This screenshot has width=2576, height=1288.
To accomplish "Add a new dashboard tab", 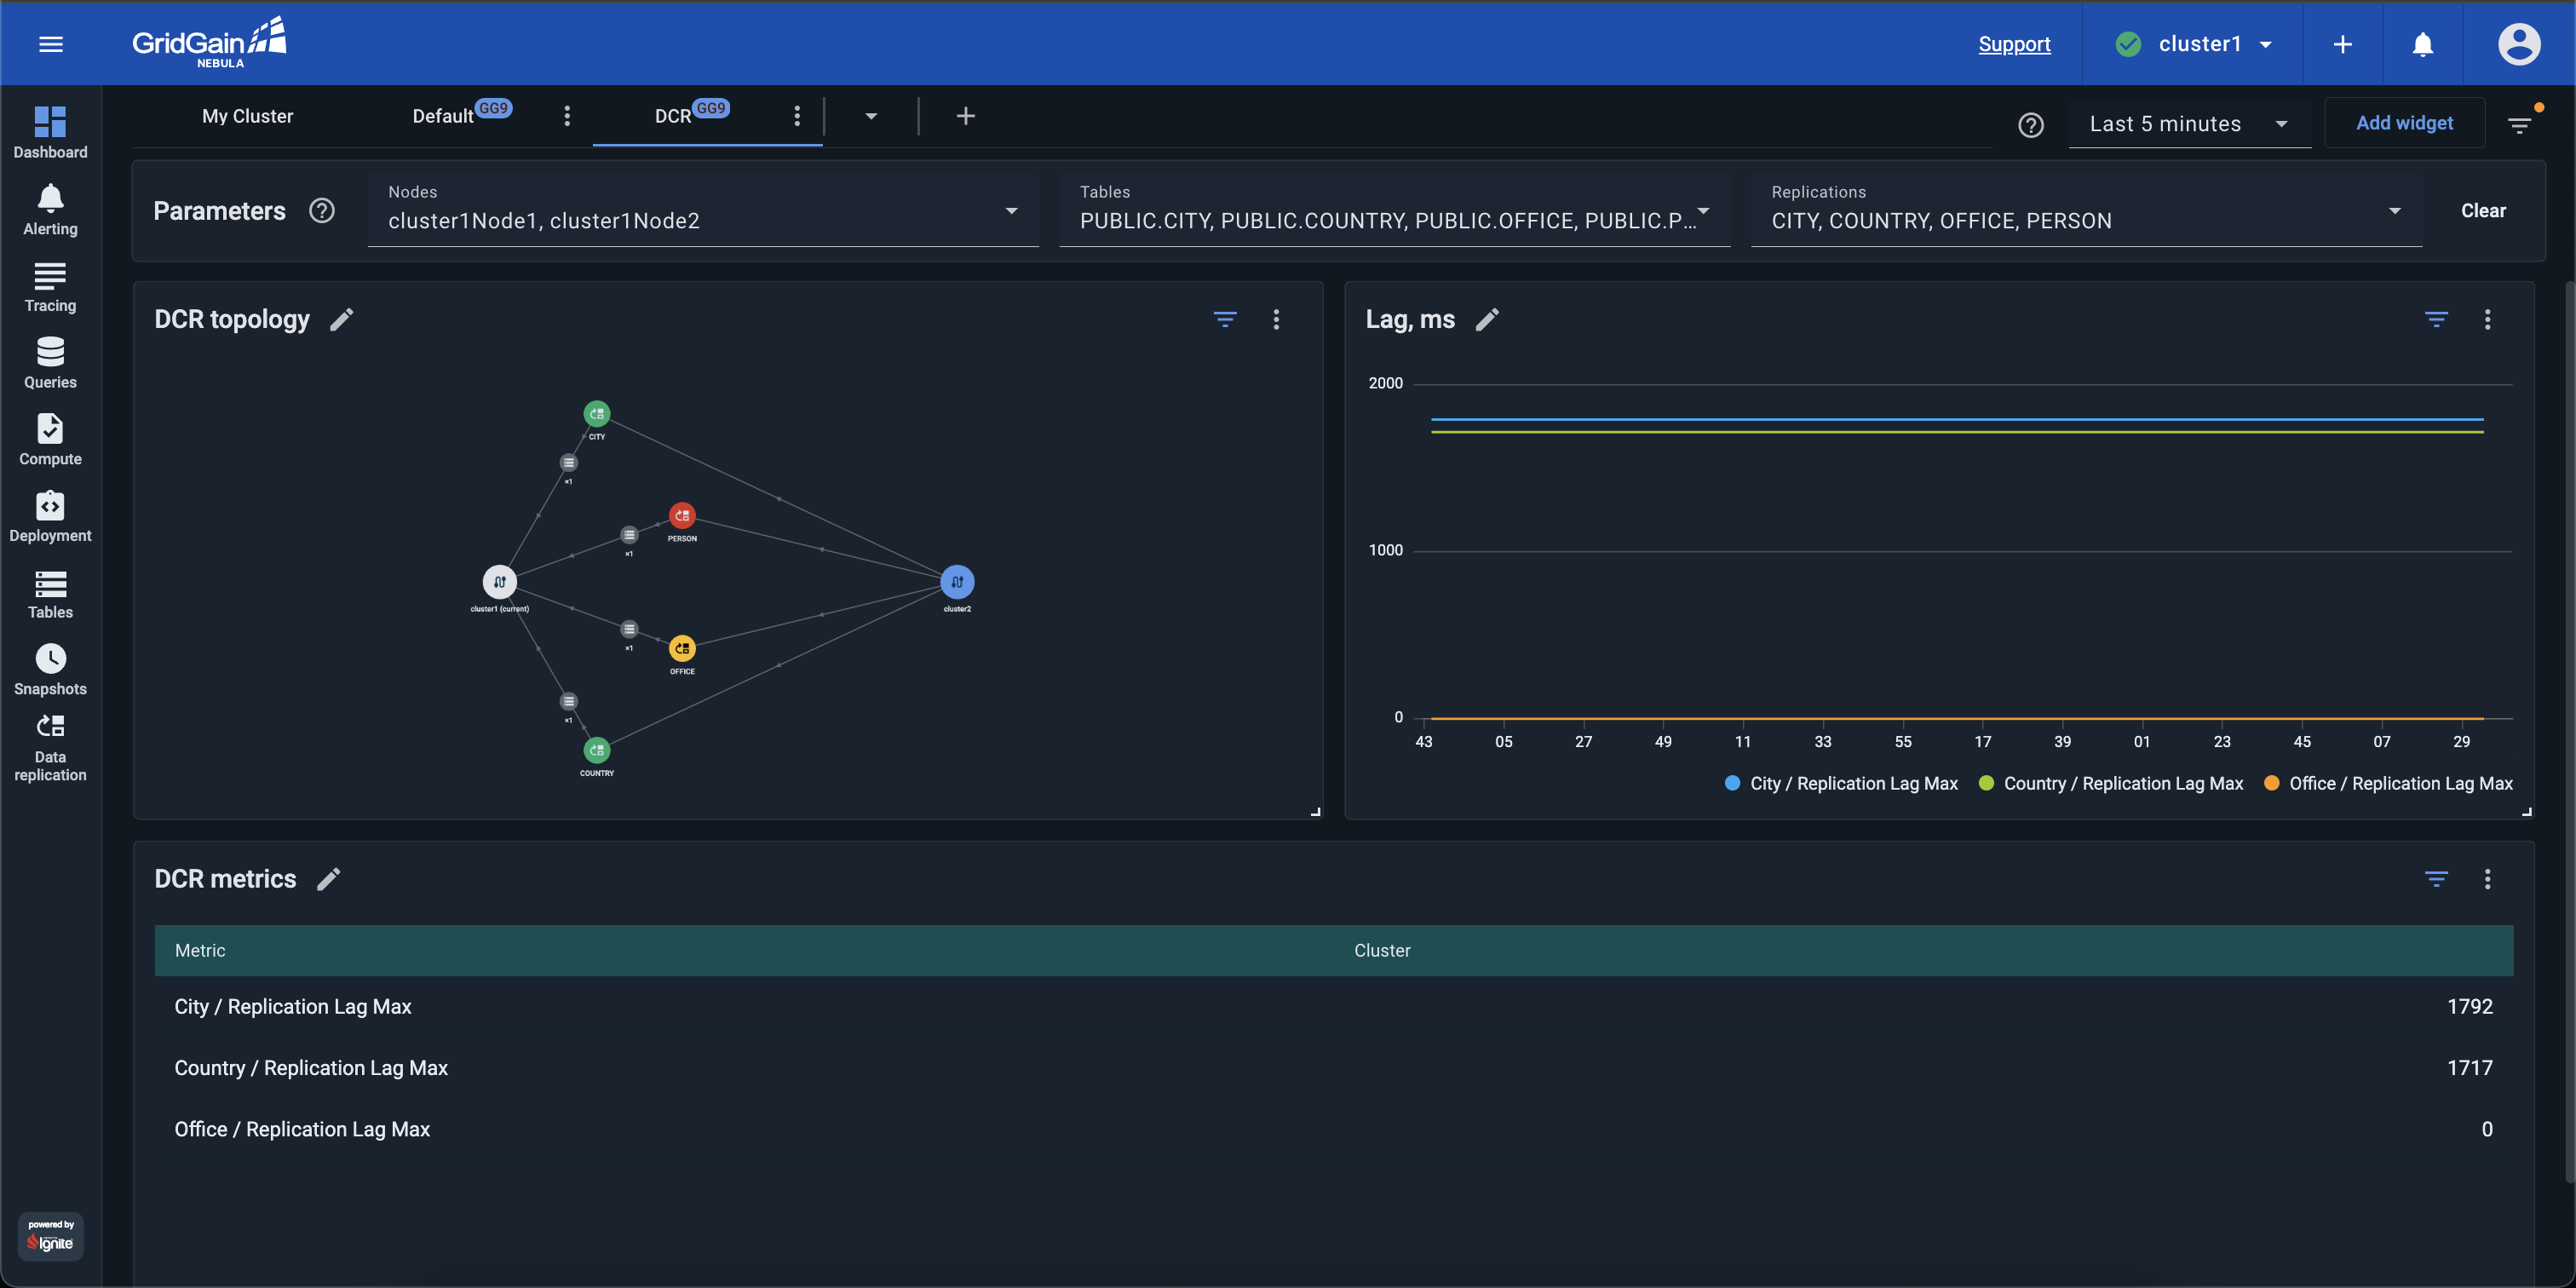I will click(965, 116).
